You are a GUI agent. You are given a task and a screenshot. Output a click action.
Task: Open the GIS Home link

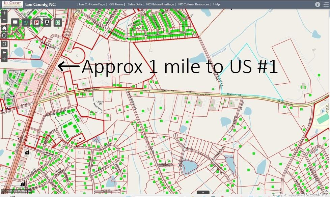116,4
